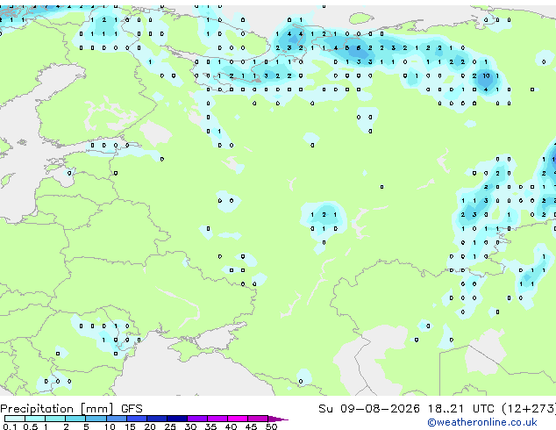Image resolution: width=556 pixels, height=430 pixels.
Task: Click the 20–25 mm dark blue legend segment
Action: (x=157, y=419)
